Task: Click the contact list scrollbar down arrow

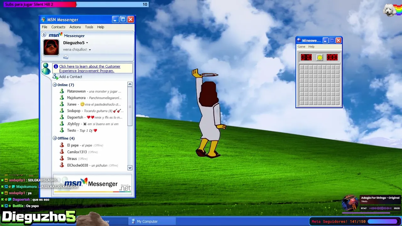Action: 130,168
